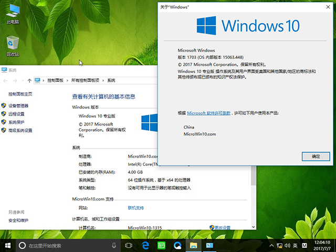Click the Windows Start button
The image size is (336, 252).
pyautogui.click(x=8, y=245)
